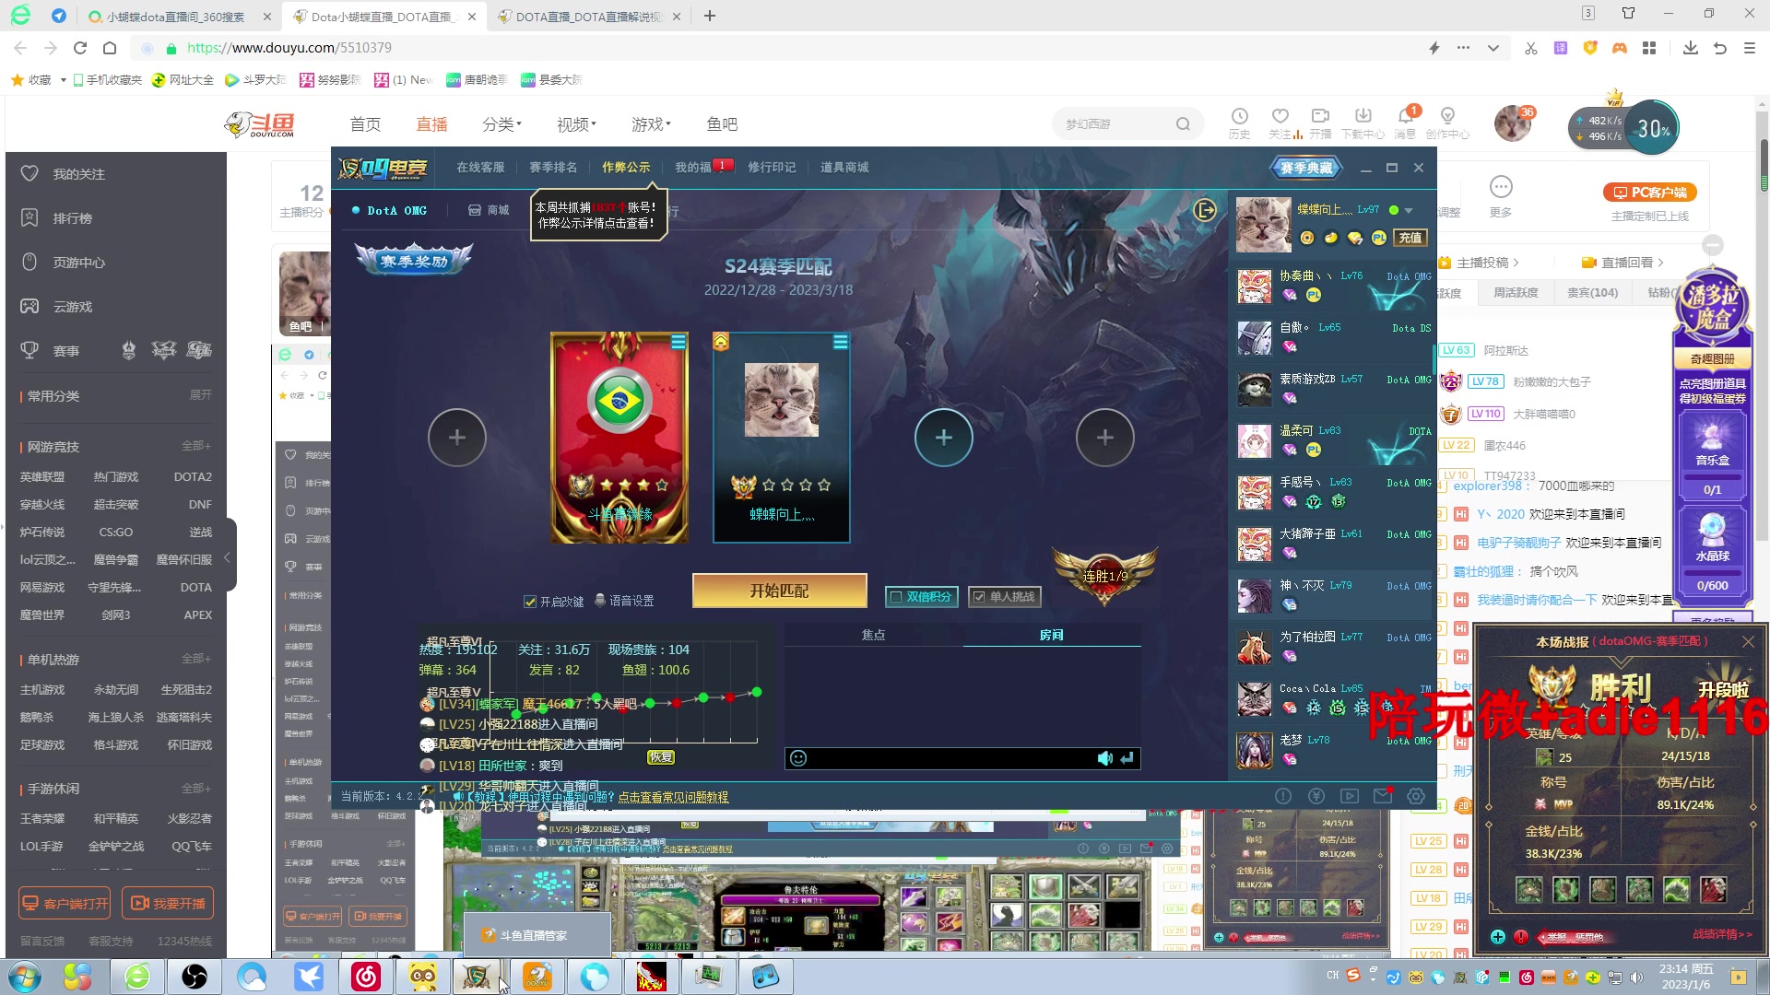Open online status dropdown next to Lv97
This screenshot has height=995, width=1770.
coord(1409,211)
